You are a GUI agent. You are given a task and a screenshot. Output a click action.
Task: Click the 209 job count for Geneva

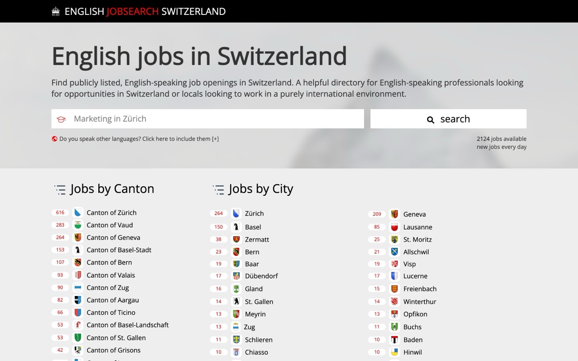tap(377, 214)
